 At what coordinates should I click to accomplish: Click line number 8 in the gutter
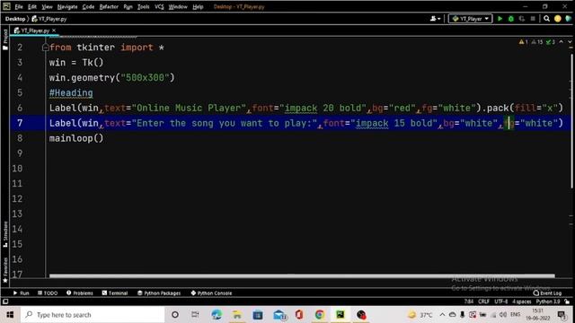[x=20, y=138]
